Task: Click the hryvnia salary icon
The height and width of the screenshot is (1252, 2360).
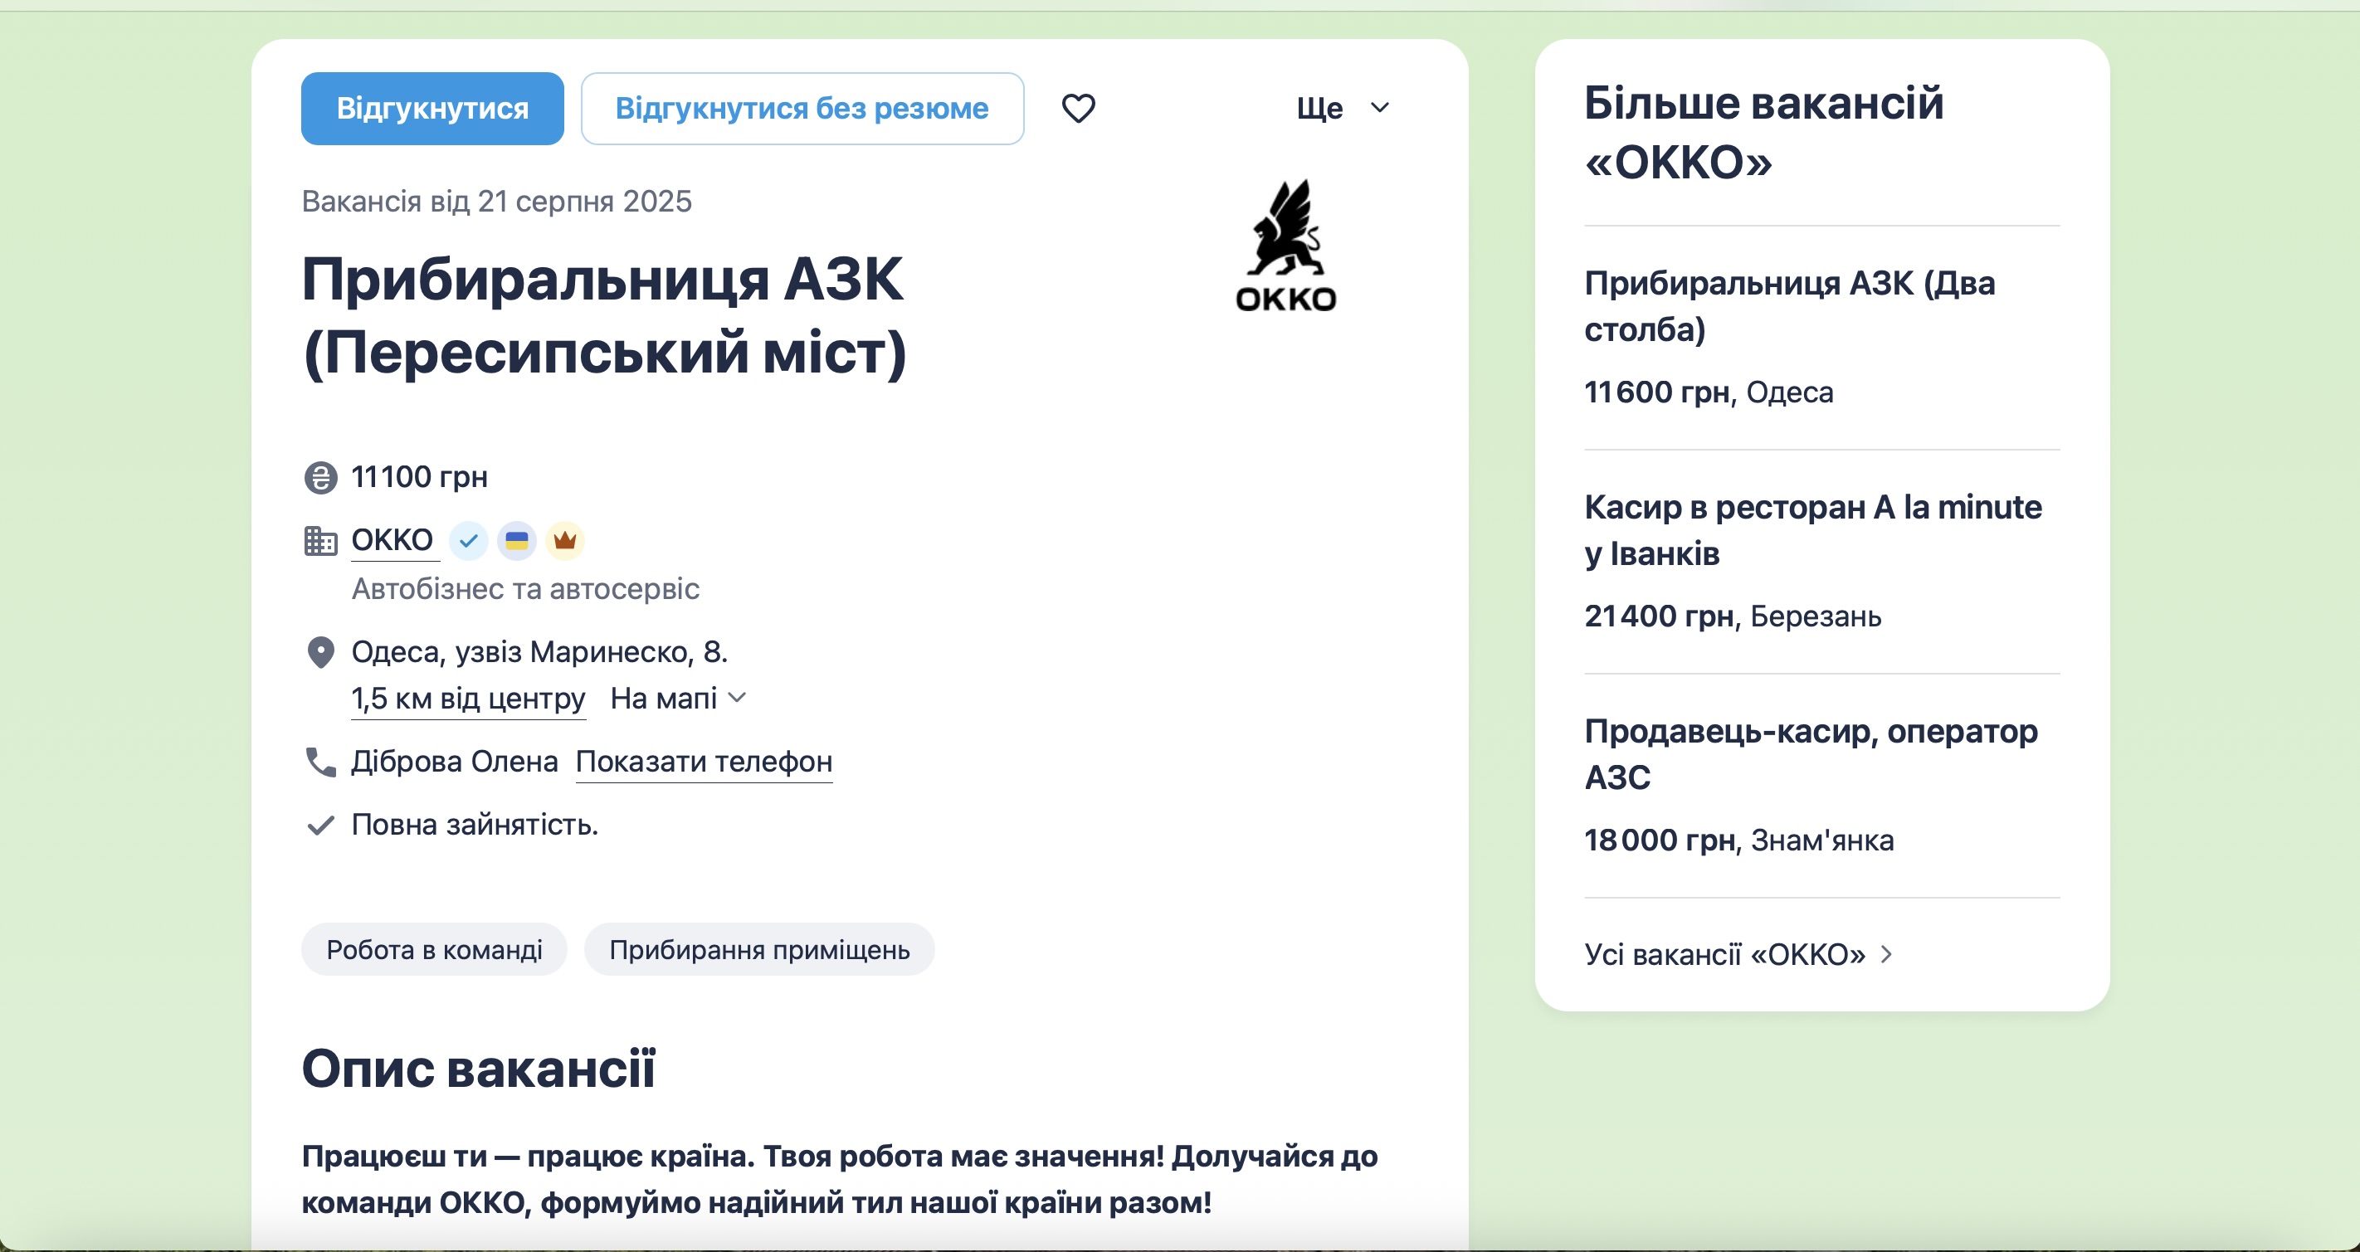Action: point(319,477)
